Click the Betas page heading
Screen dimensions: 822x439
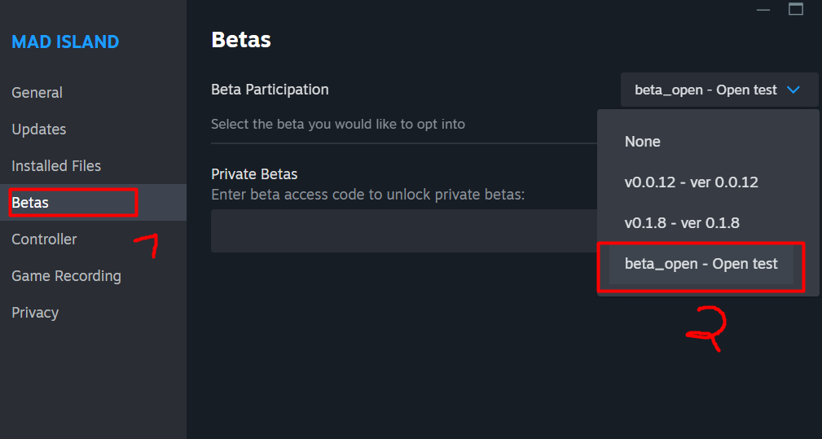240,39
